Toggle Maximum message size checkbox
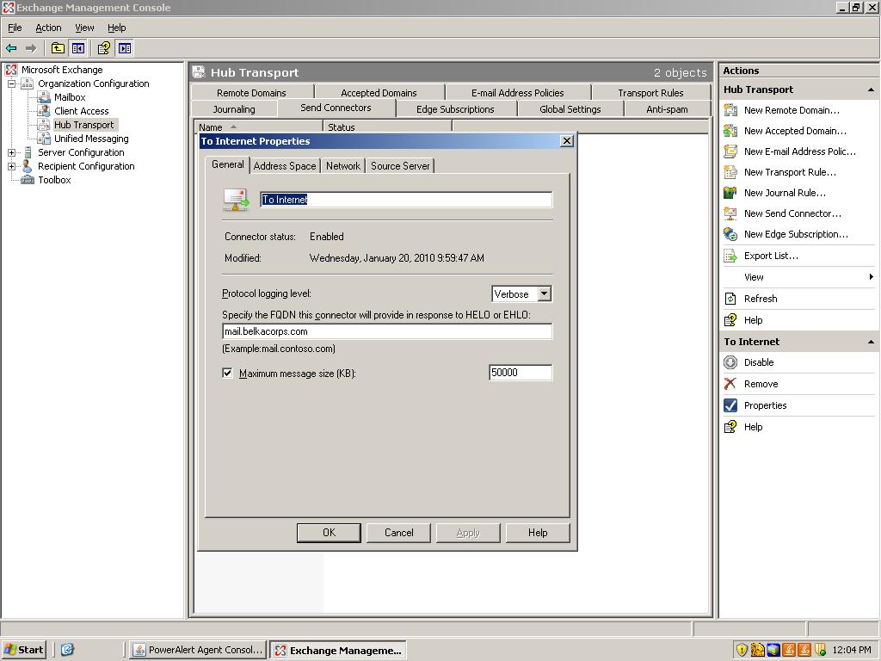 (x=227, y=373)
